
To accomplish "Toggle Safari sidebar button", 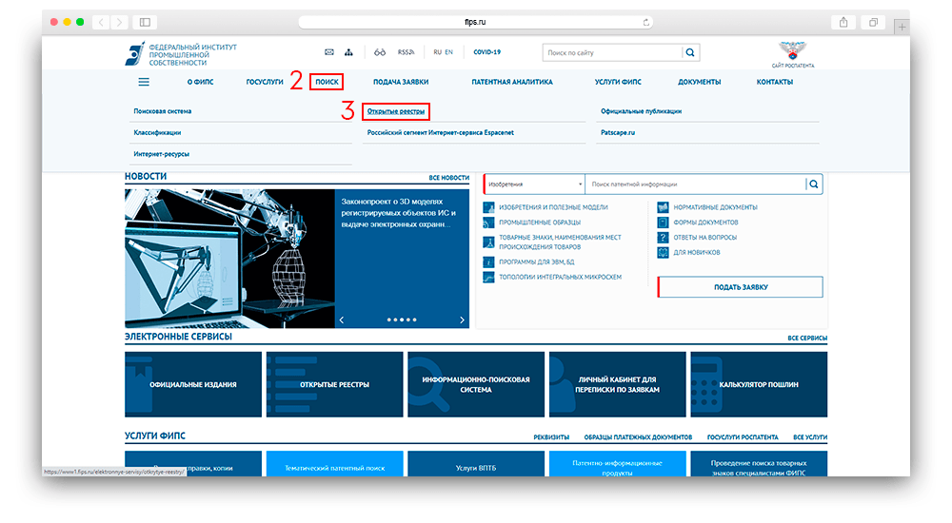I will coord(145,23).
